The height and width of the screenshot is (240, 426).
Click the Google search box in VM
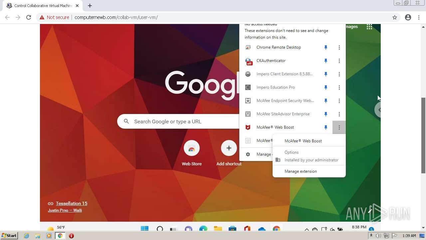(x=178, y=121)
